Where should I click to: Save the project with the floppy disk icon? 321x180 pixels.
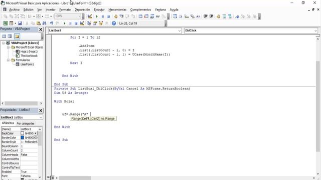point(20,23)
